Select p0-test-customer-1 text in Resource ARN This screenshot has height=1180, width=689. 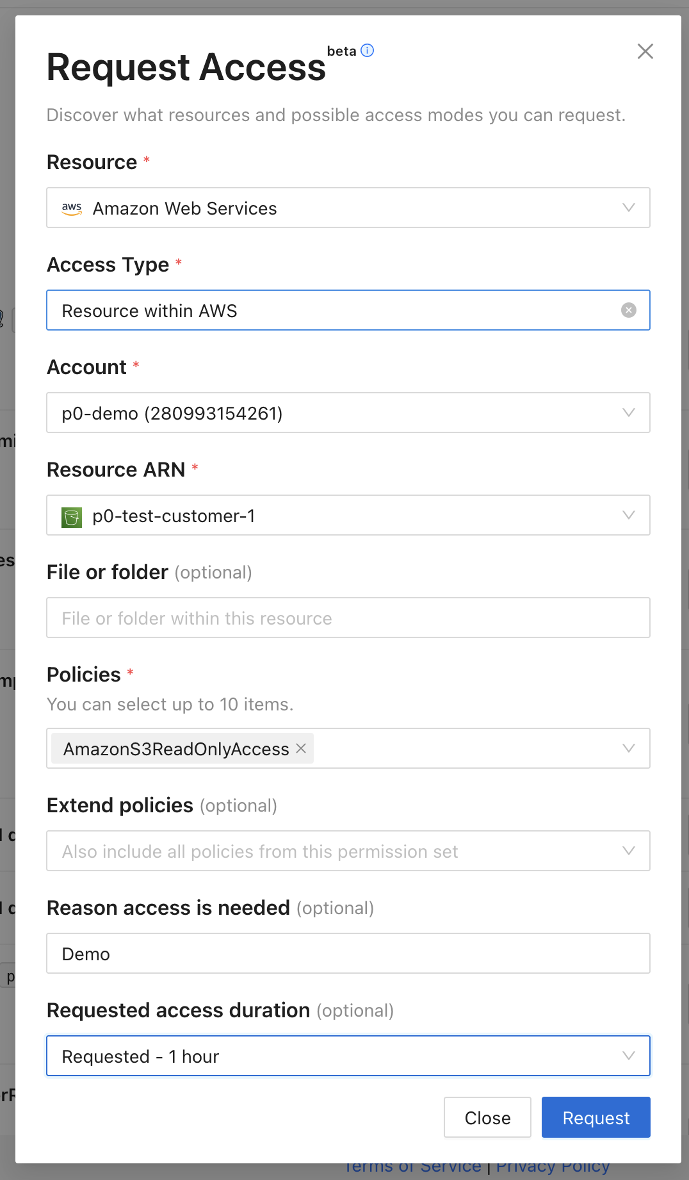coord(174,516)
